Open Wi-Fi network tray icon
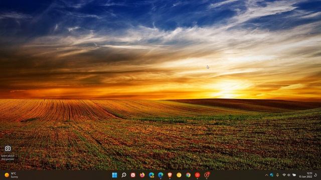Screen dimensions: 321x180 click(x=284, y=175)
